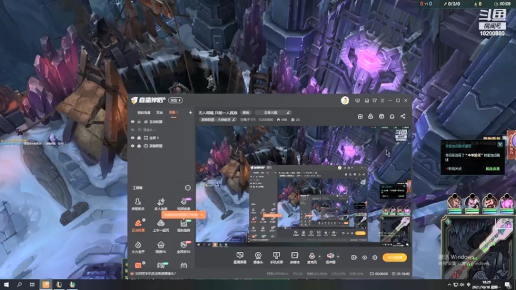The height and width of the screenshot is (290, 516).
Task: Add a multimedia source
Action: 295,258
